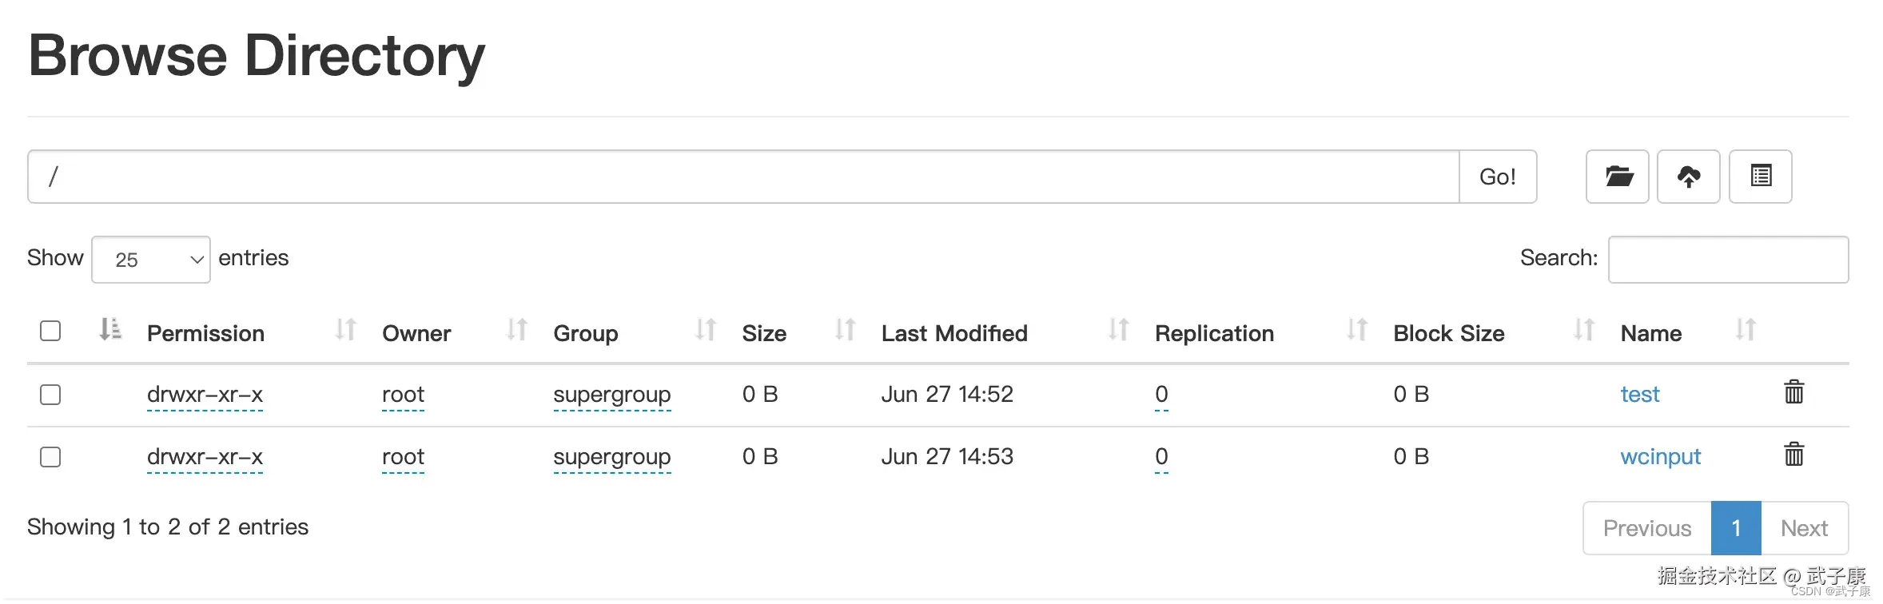The width and height of the screenshot is (1883, 604).
Task: Open the wcinput directory link
Action: (x=1660, y=457)
